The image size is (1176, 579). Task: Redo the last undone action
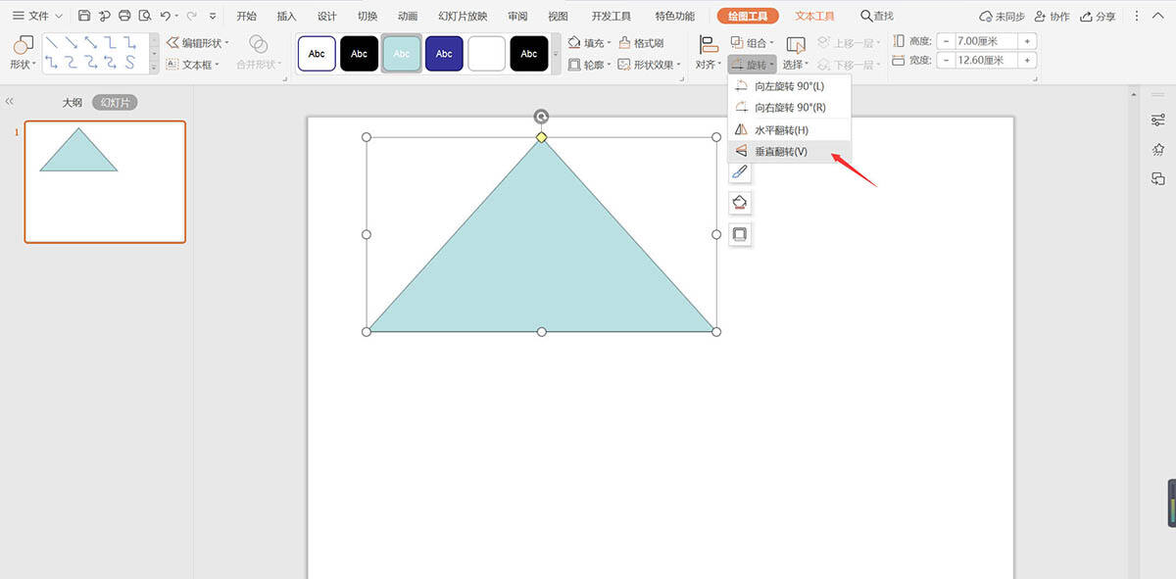coord(191,16)
